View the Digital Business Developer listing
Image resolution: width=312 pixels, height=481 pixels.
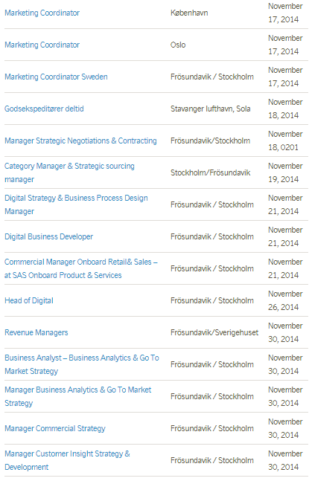tap(49, 236)
